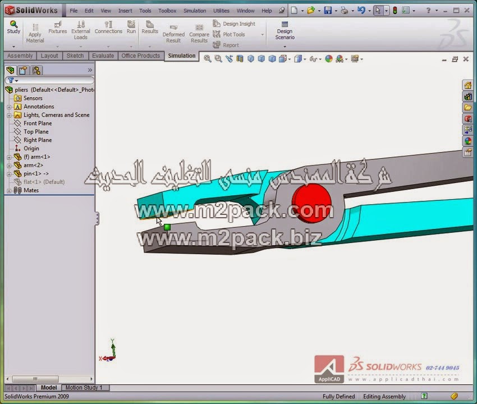Open the File Explorer task pane

click(x=468, y=107)
